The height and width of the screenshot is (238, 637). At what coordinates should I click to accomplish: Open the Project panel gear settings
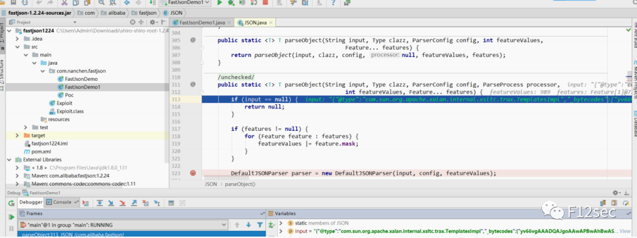pos(153,22)
